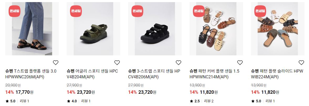This screenshot has height=106, width=309.
Task: Toggle wishlist heart for 패턴 커버 플랫 샌들
Action: tap(240, 62)
